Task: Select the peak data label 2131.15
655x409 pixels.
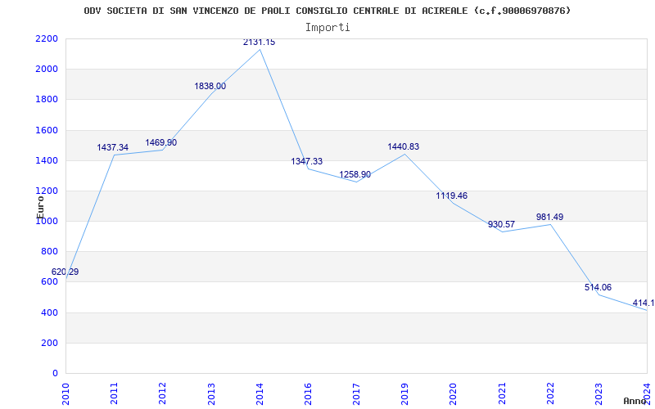Action: [259, 43]
